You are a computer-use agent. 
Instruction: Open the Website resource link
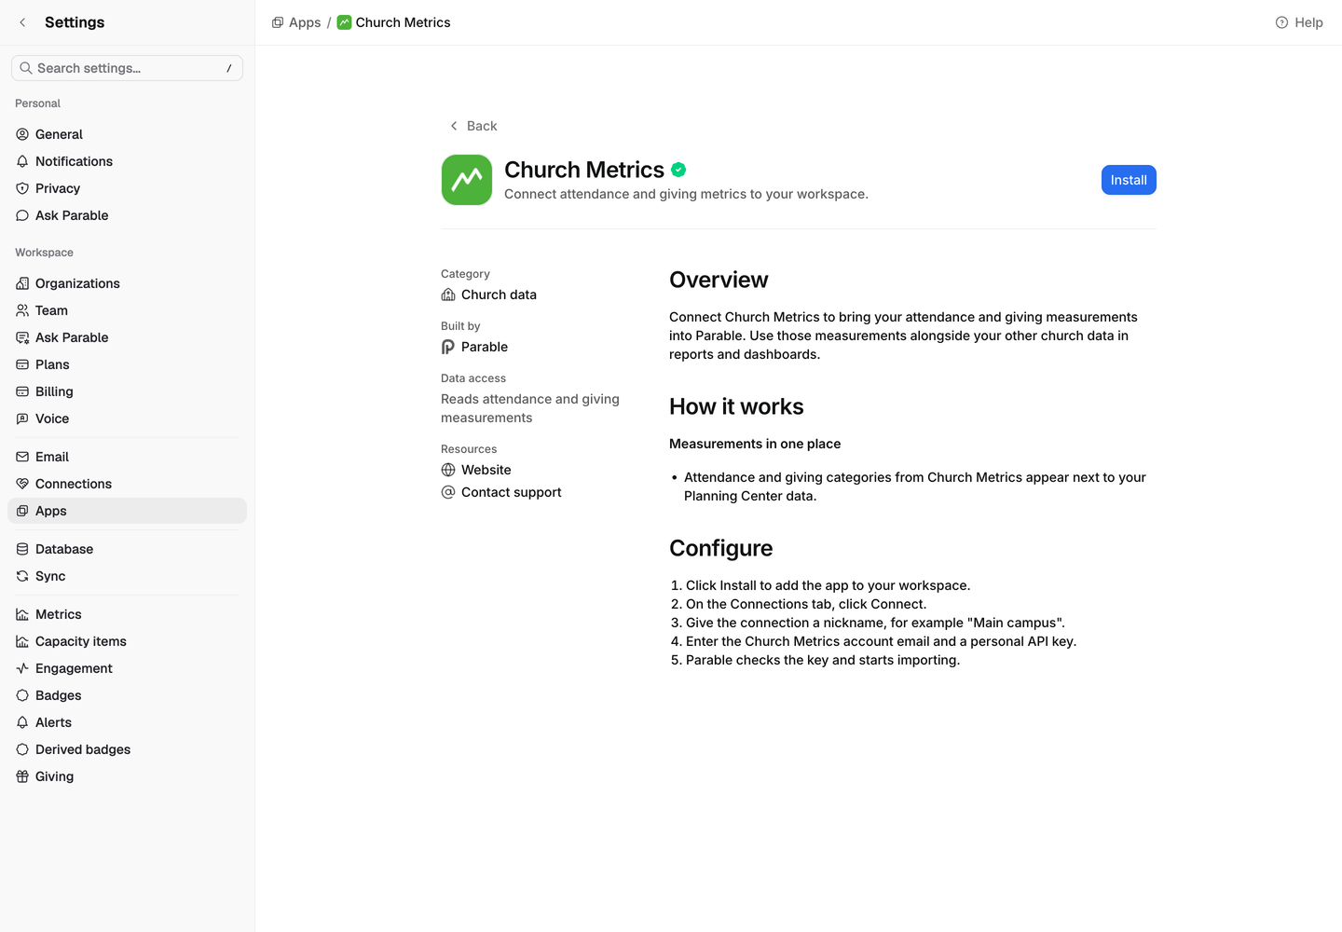point(476,470)
